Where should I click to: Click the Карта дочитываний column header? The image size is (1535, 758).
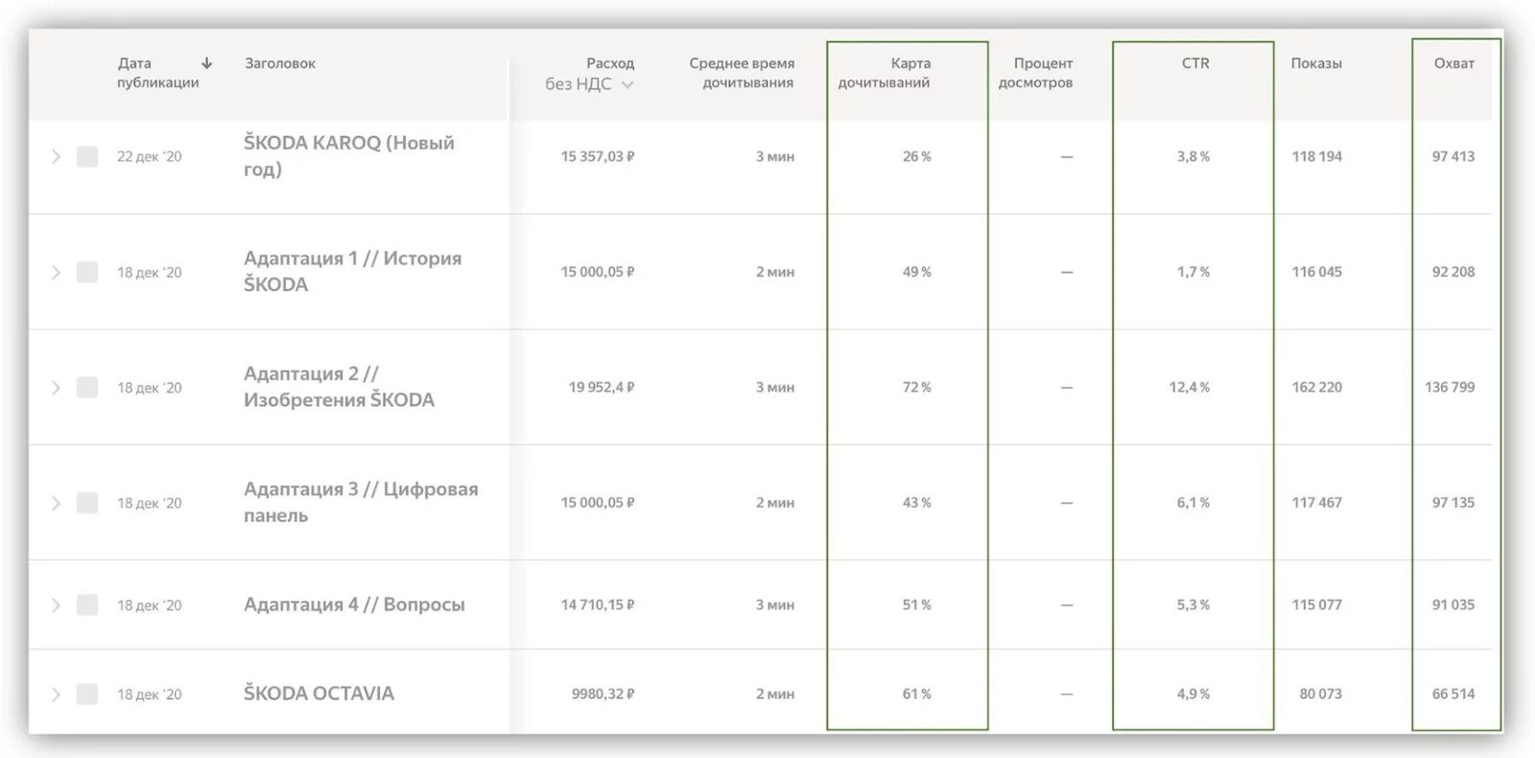coord(885,73)
